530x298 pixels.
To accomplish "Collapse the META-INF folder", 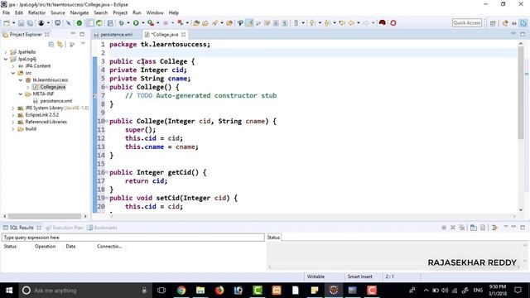I will pos(20,94).
